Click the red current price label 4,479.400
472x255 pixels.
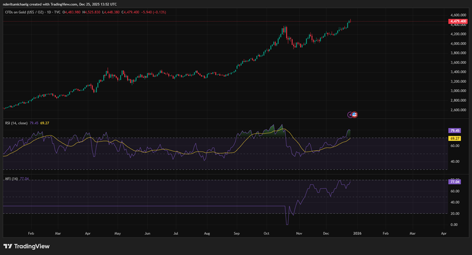click(x=457, y=21)
